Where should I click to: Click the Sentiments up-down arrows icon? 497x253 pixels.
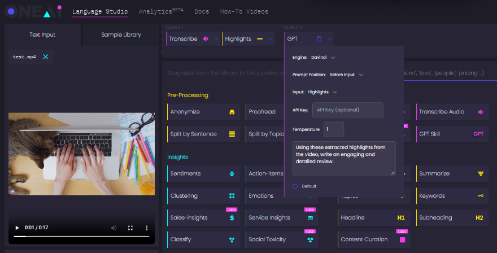pos(232,173)
